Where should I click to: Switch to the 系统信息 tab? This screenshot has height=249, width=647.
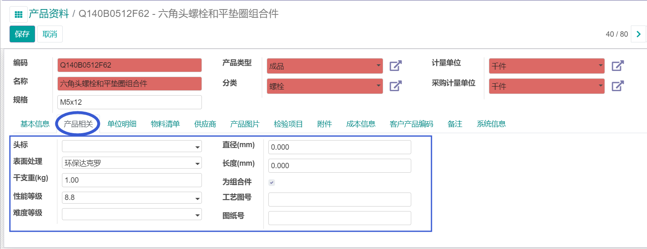491,124
